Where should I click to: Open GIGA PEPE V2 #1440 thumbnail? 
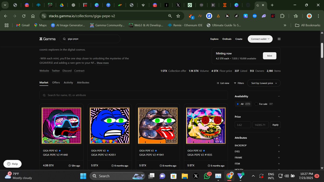coord(62,125)
